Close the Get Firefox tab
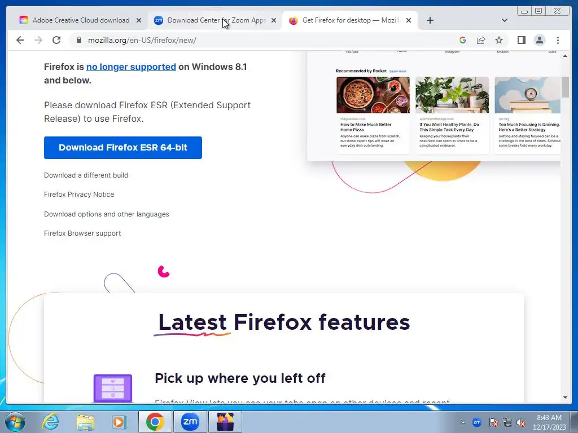 (409, 20)
